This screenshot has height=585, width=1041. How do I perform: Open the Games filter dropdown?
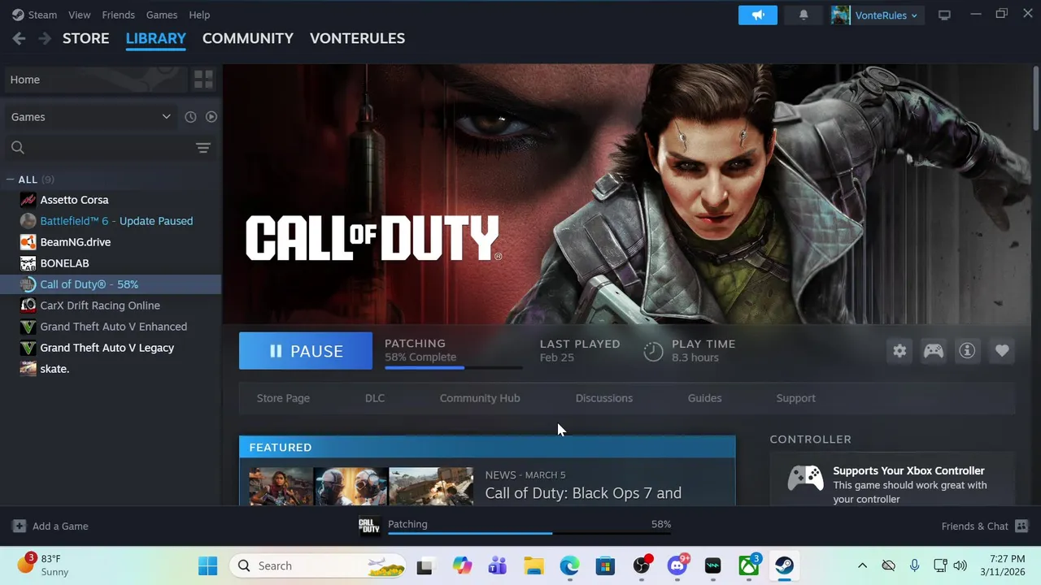pos(91,117)
